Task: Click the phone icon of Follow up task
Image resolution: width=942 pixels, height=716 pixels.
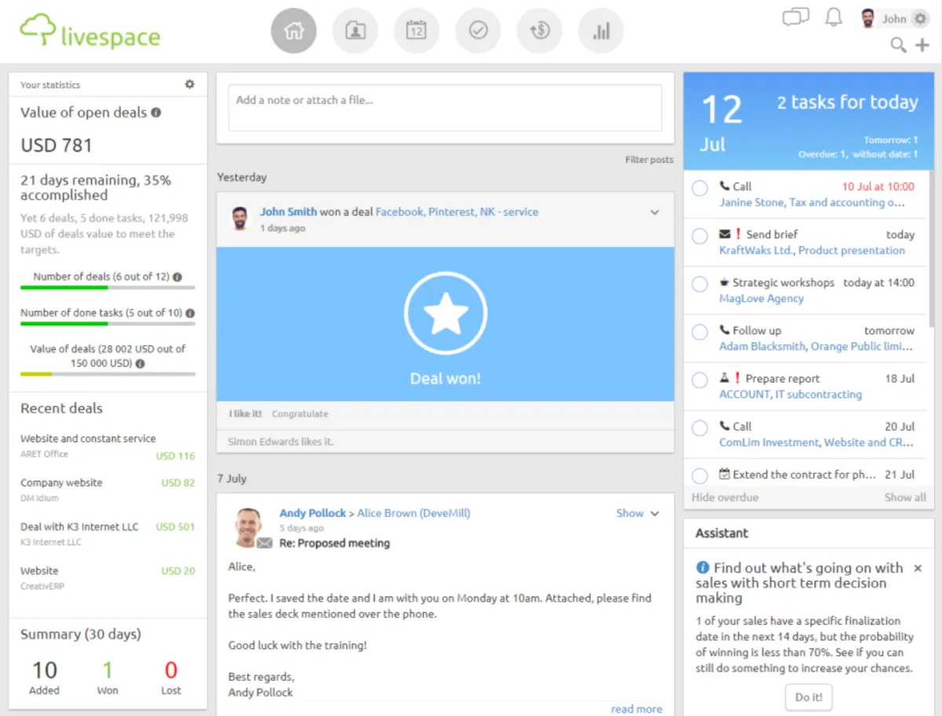Action: 724,330
